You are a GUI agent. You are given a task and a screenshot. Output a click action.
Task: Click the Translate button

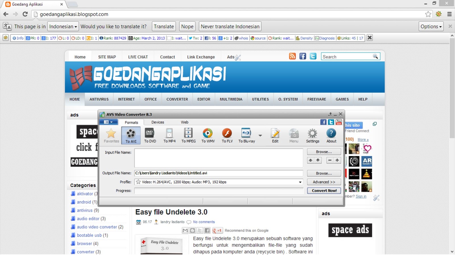point(164,26)
